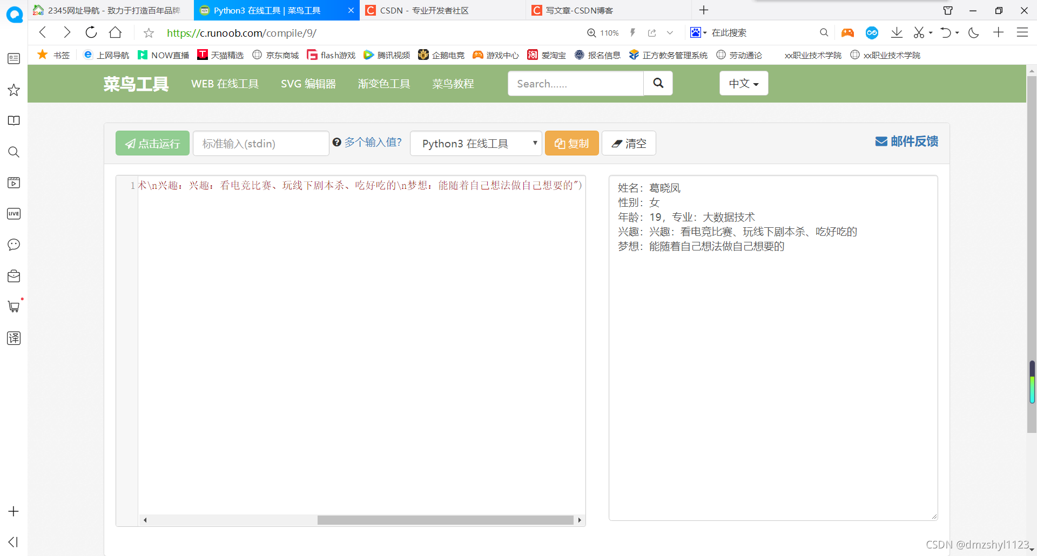Open the WEB 在线工具 menu
This screenshot has height=556, width=1037.
point(225,84)
